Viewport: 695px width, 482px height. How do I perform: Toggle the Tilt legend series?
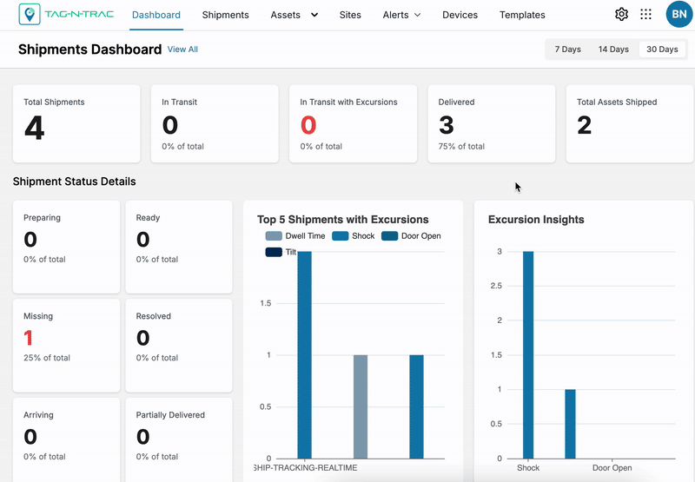click(x=281, y=252)
